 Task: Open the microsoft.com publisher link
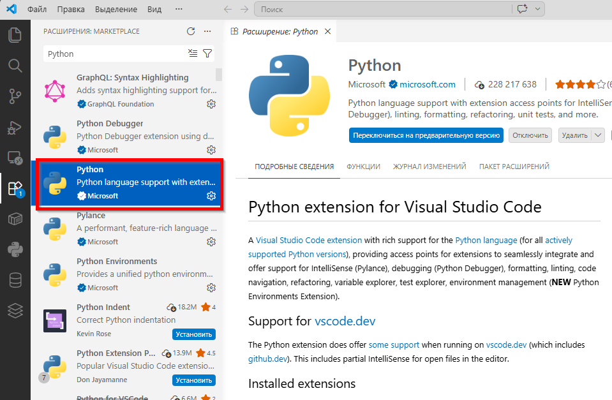click(428, 84)
